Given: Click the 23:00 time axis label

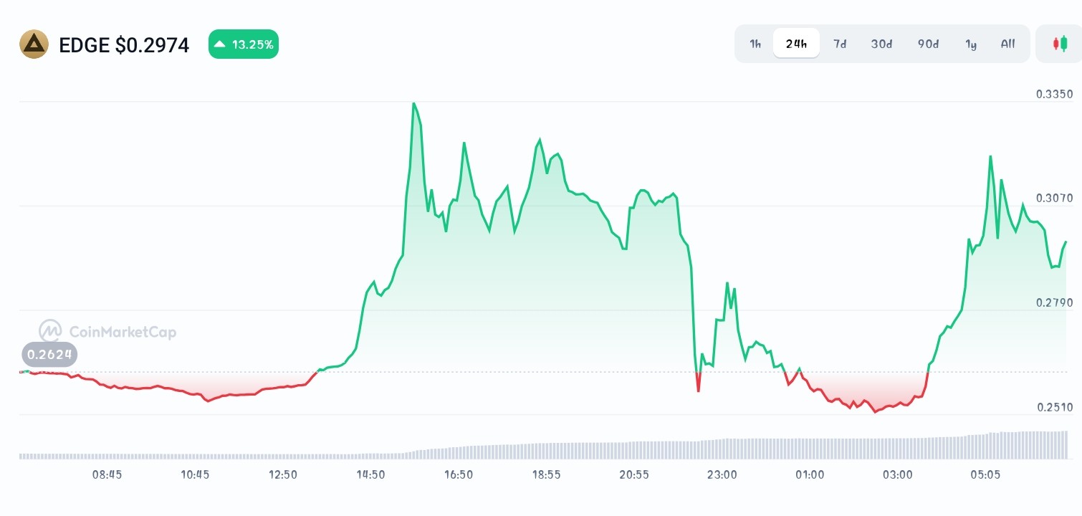Looking at the screenshot, I should pyautogui.click(x=722, y=474).
